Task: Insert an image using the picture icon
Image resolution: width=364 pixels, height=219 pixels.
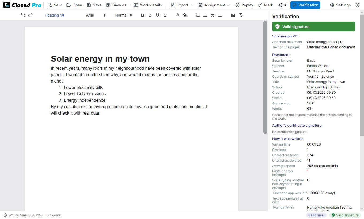Action: click(x=233, y=15)
